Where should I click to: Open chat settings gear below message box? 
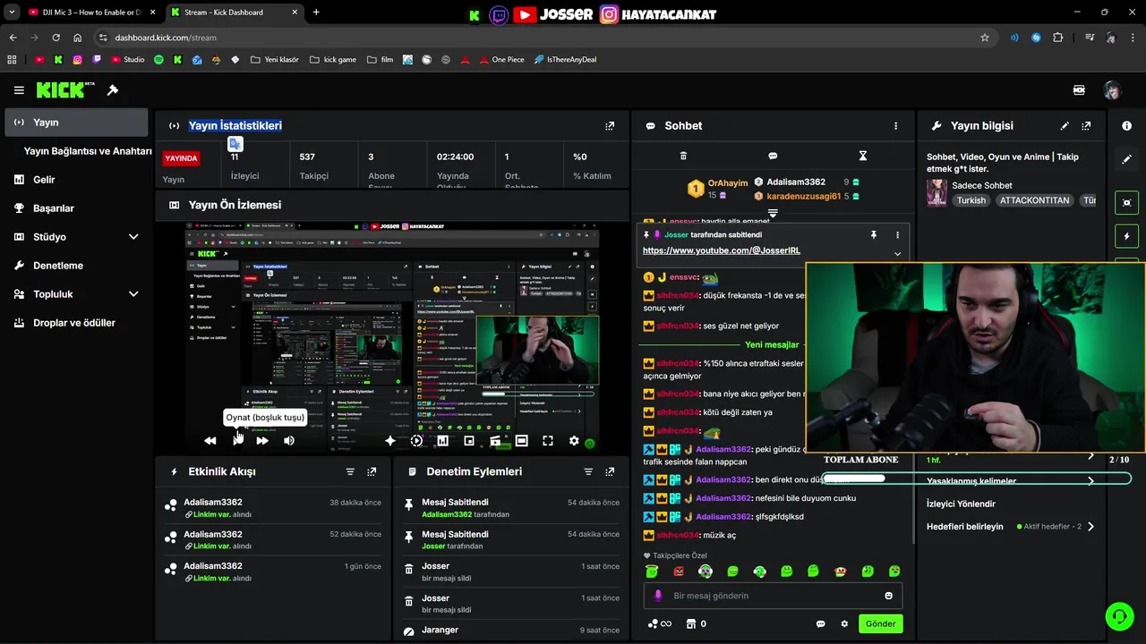point(844,624)
